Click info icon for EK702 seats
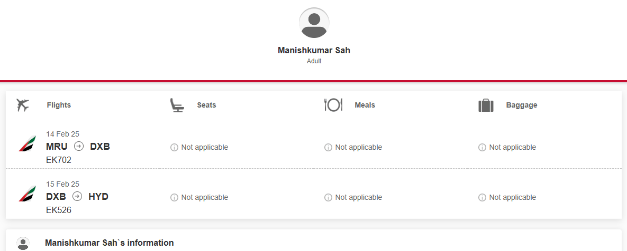627x251 pixels. [x=174, y=148]
